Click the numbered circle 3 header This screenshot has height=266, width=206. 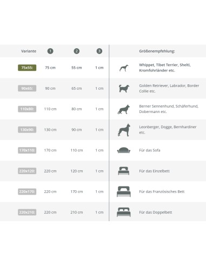click(99, 51)
